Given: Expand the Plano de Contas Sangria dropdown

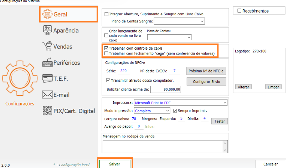Looking at the screenshot, I should 179,21.
